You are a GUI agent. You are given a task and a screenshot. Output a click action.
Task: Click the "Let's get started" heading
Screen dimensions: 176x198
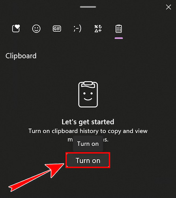(x=88, y=122)
